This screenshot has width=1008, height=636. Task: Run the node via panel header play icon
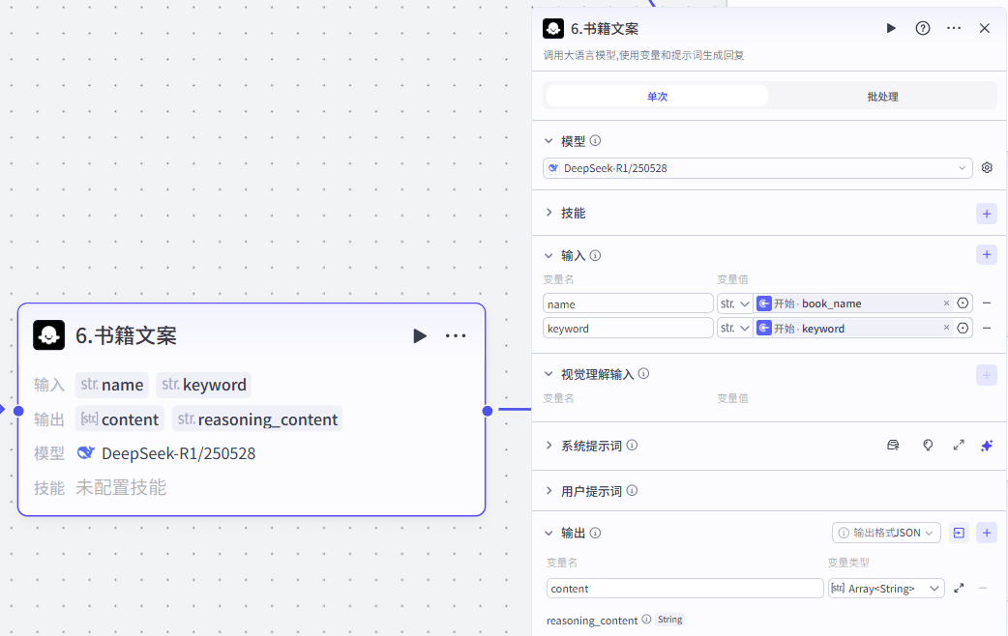tap(890, 28)
